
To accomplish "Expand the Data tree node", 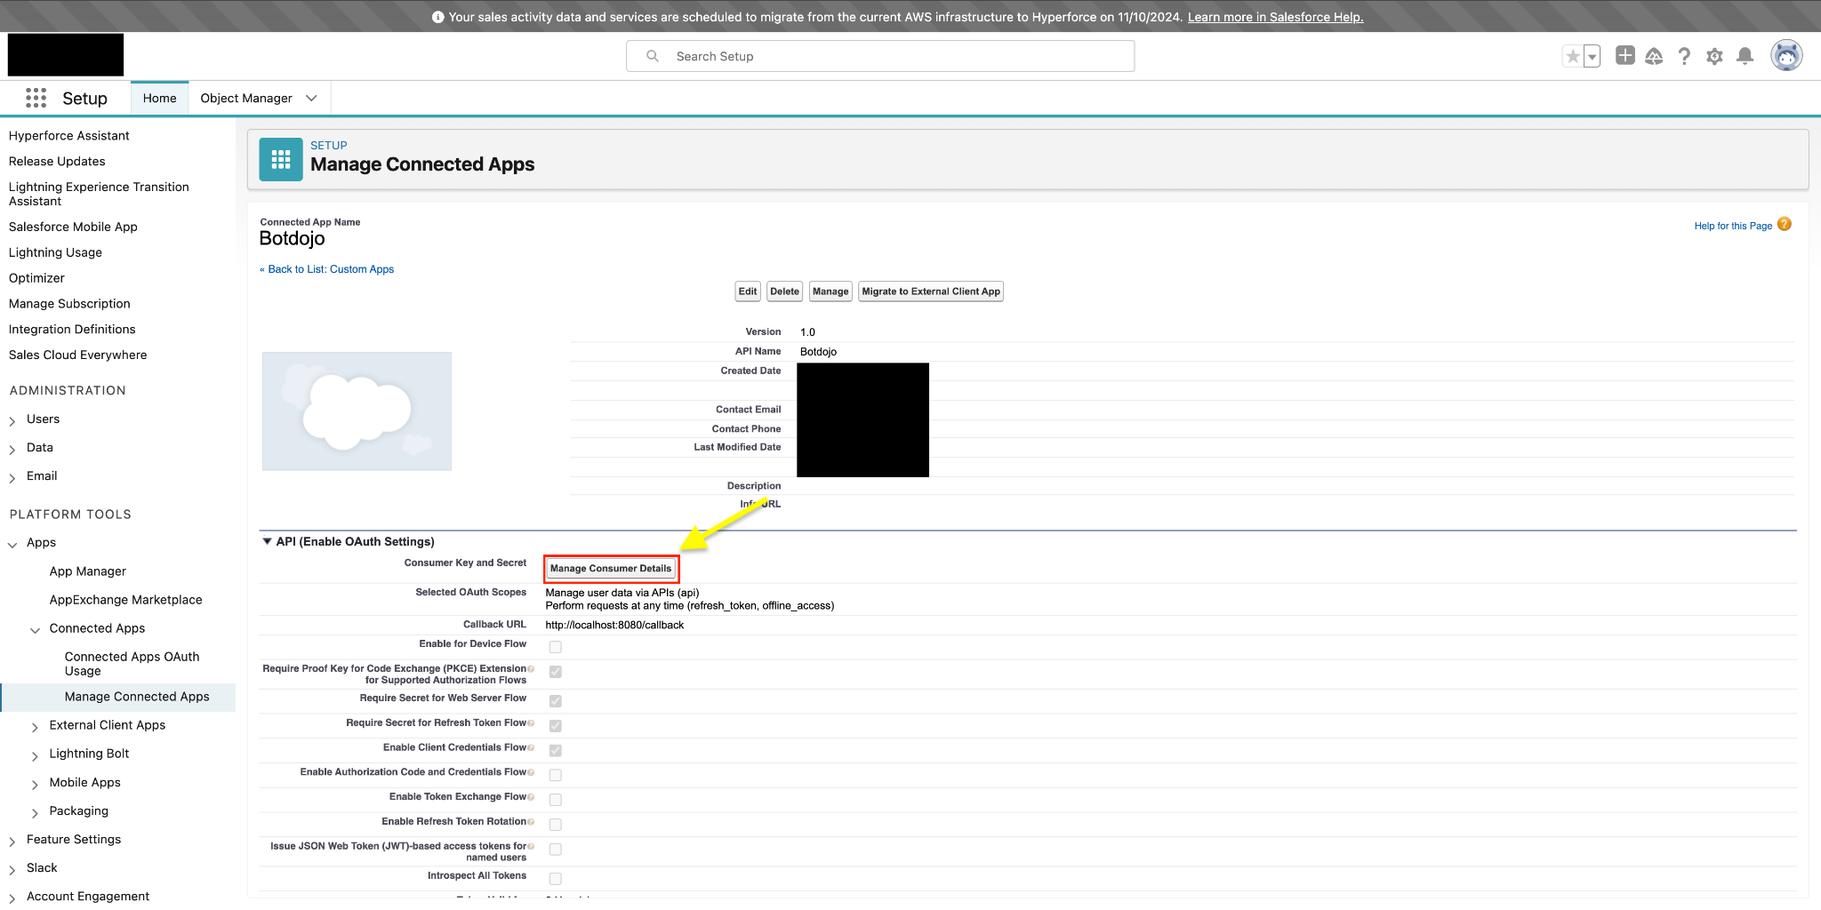I will tap(12, 449).
